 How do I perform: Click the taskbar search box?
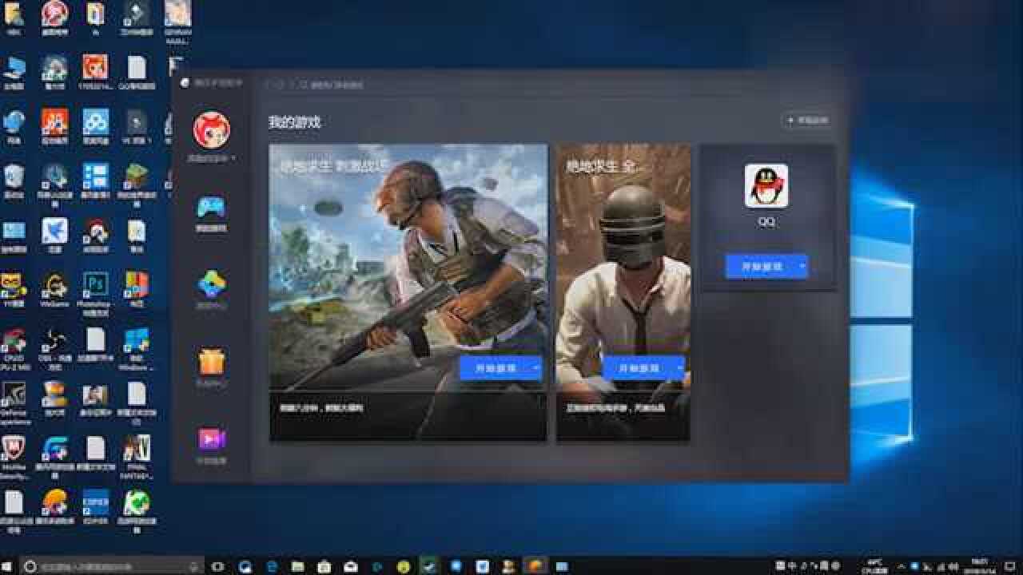tap(112, 566)
